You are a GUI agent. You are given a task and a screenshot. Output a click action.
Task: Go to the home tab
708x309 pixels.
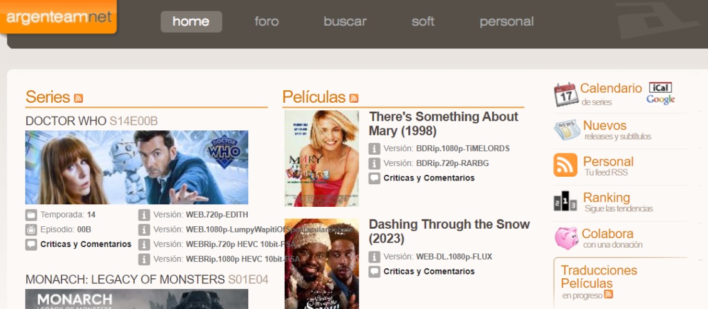pyautogui.click(x=191, y=22)
